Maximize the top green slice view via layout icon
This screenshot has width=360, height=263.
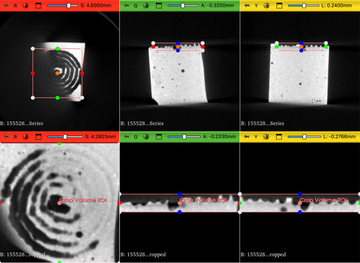point(159,5)
